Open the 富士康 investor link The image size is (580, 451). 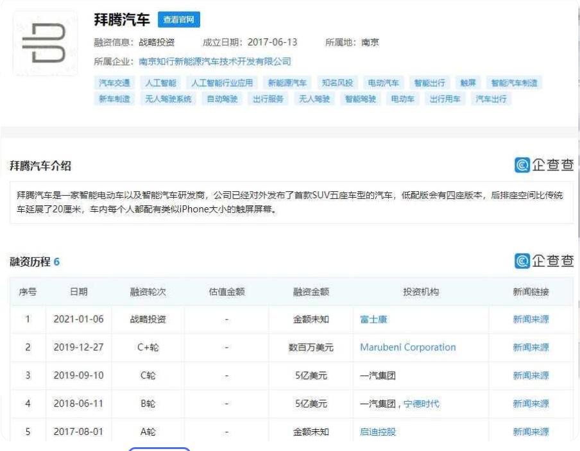click(x=373, y=319)
